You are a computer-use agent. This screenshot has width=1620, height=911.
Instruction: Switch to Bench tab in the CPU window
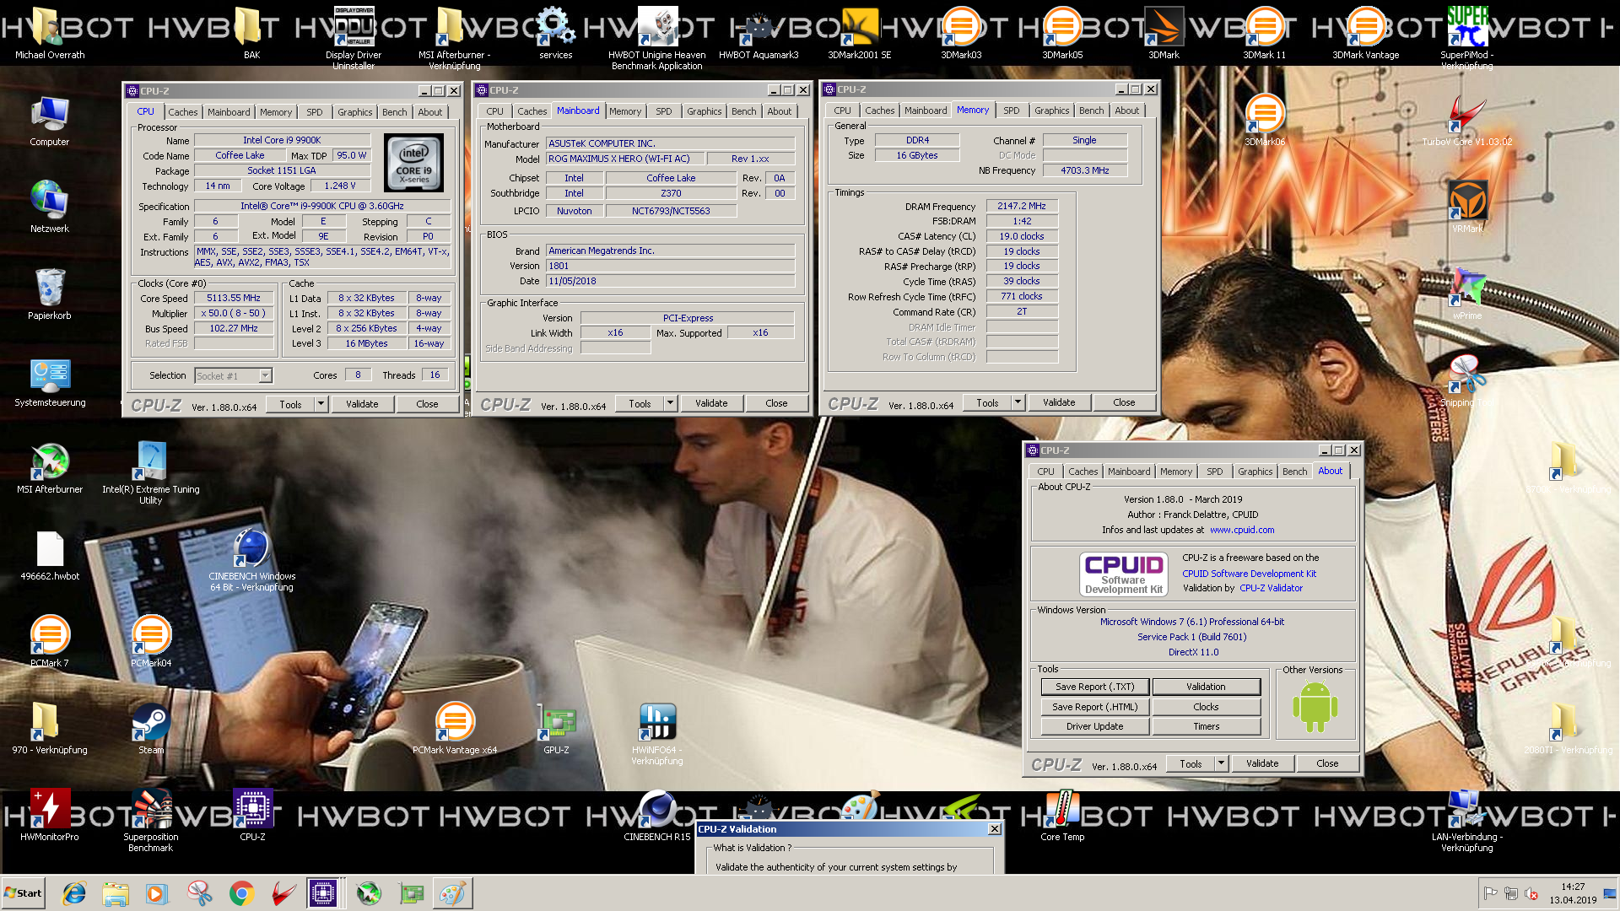coord(394,112)
